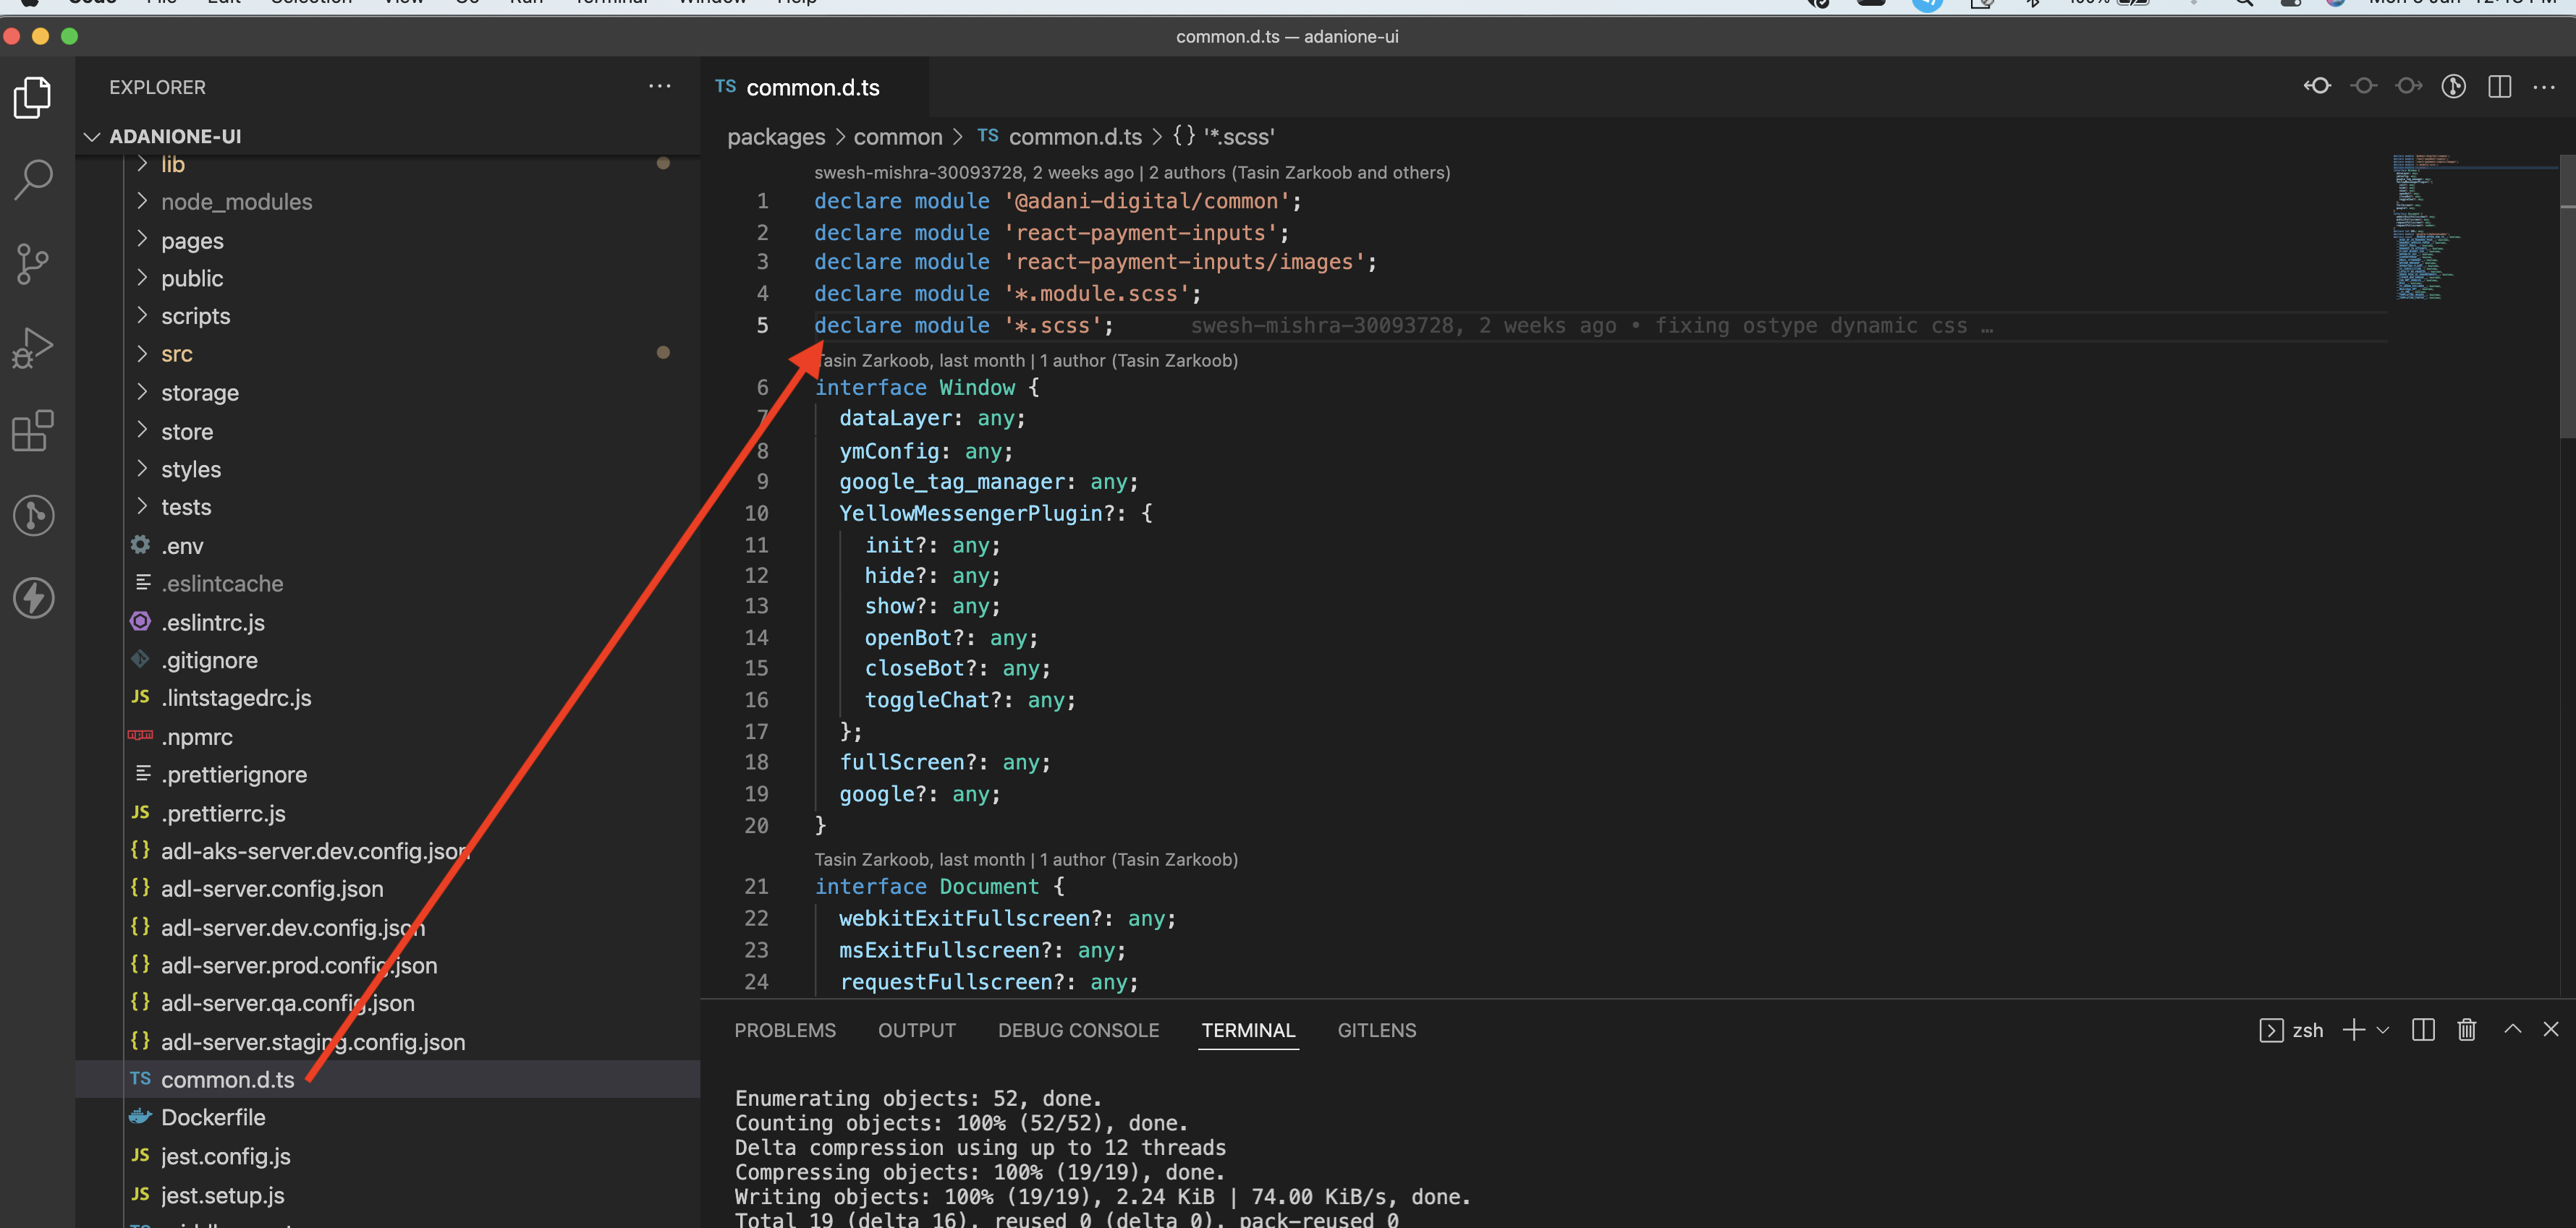Open Explorer views and more actions menu
2576x1228 pixels.
tap(659, 87)
